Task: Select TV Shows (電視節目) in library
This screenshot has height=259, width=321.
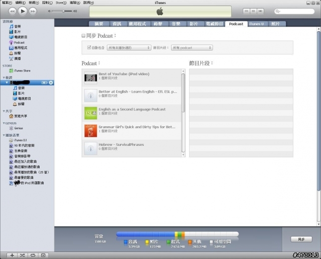Action: click(18, 37)
